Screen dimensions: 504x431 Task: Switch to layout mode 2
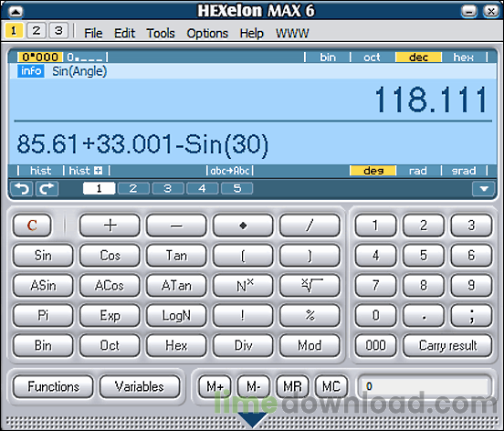[x=36, y=30]
